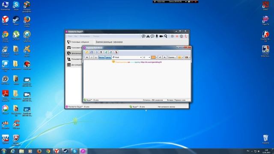274x154 pixels.
Task: Toggle bold formatting in mood editor
Action: coord(87,57)
